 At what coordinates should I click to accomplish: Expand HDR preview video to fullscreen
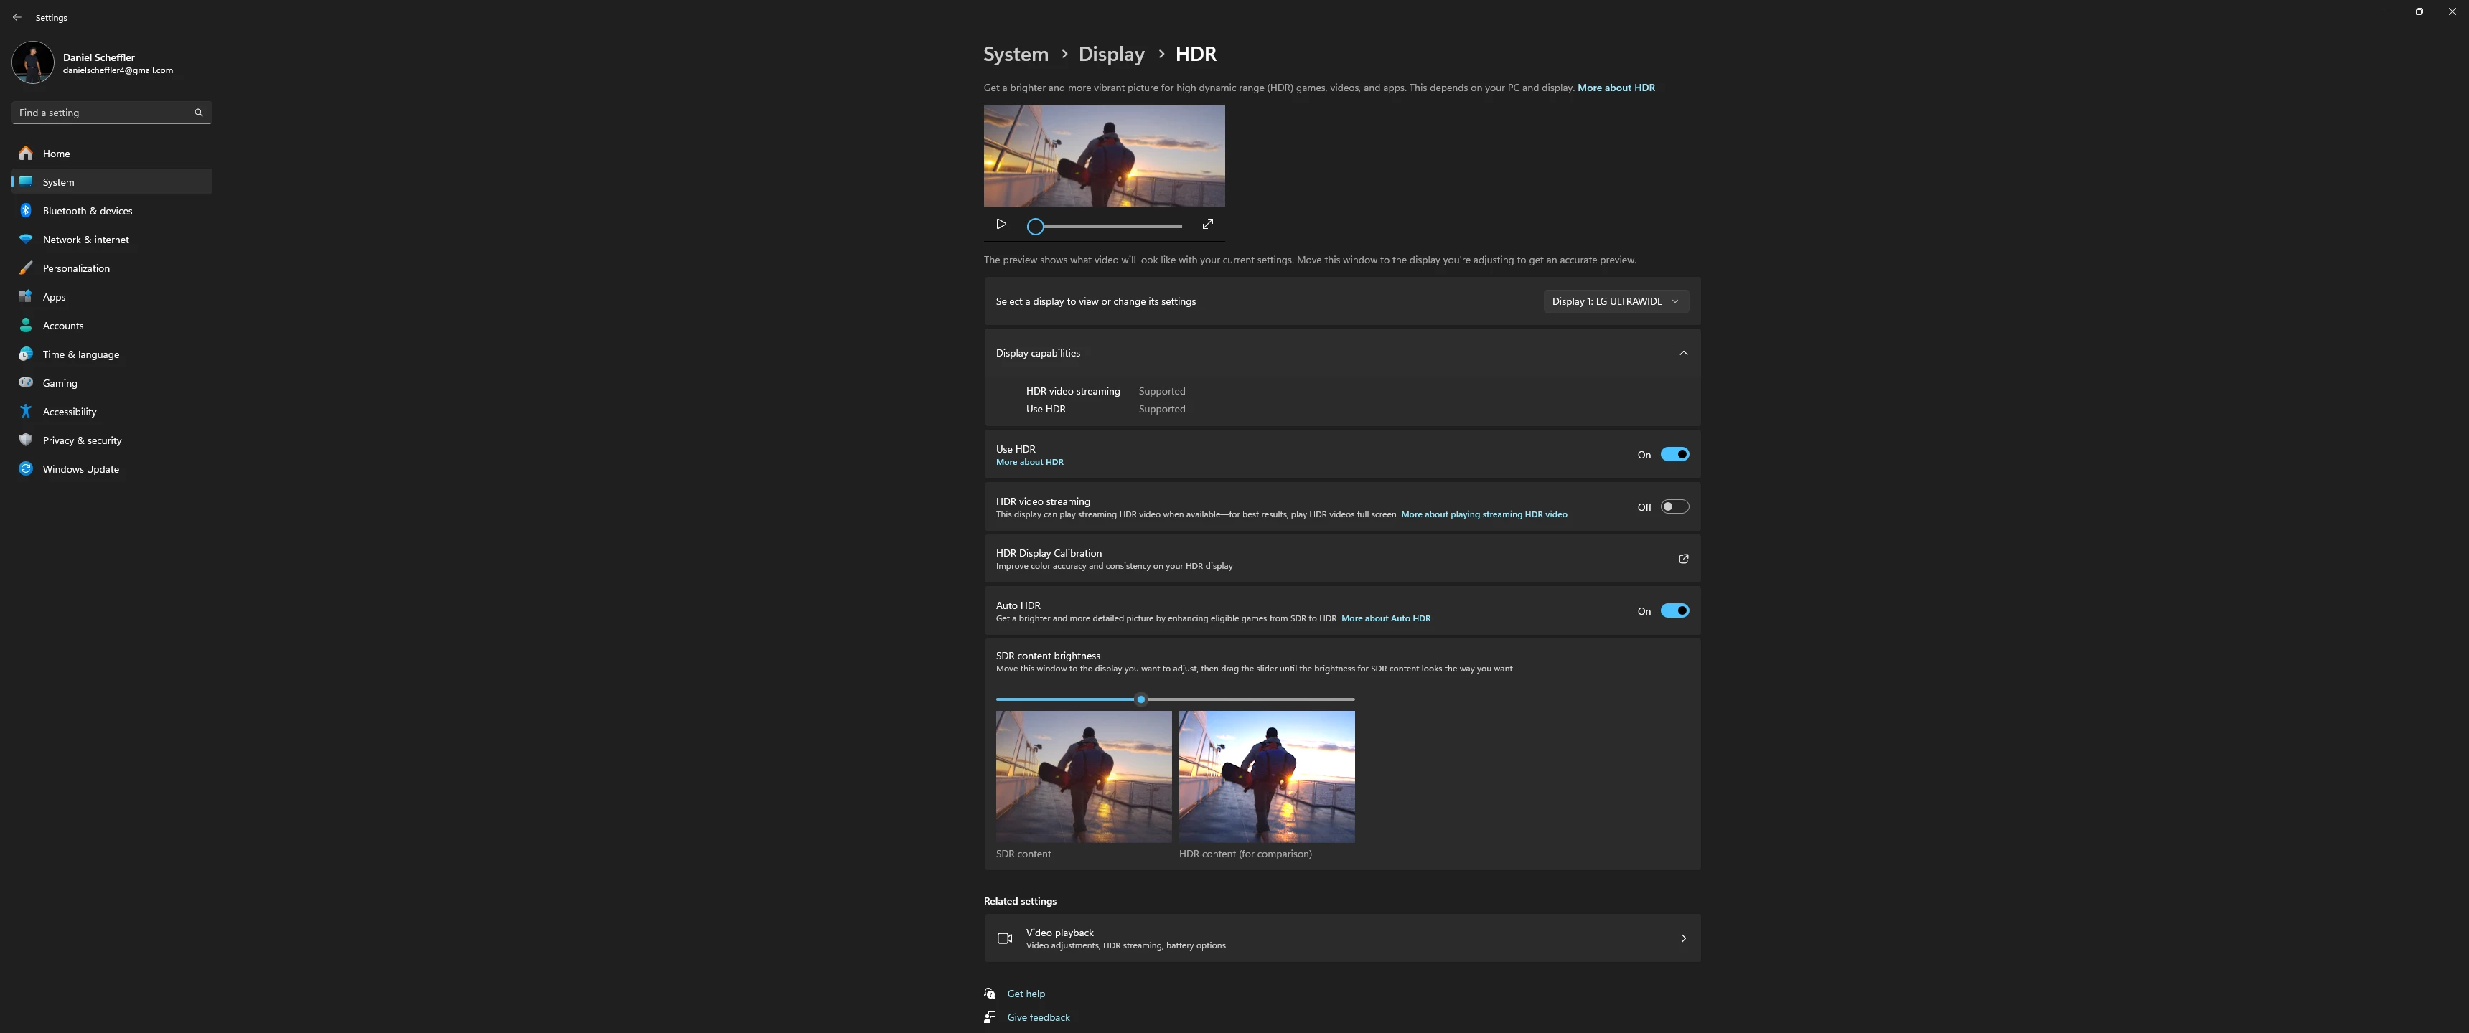click(1208, 225)
